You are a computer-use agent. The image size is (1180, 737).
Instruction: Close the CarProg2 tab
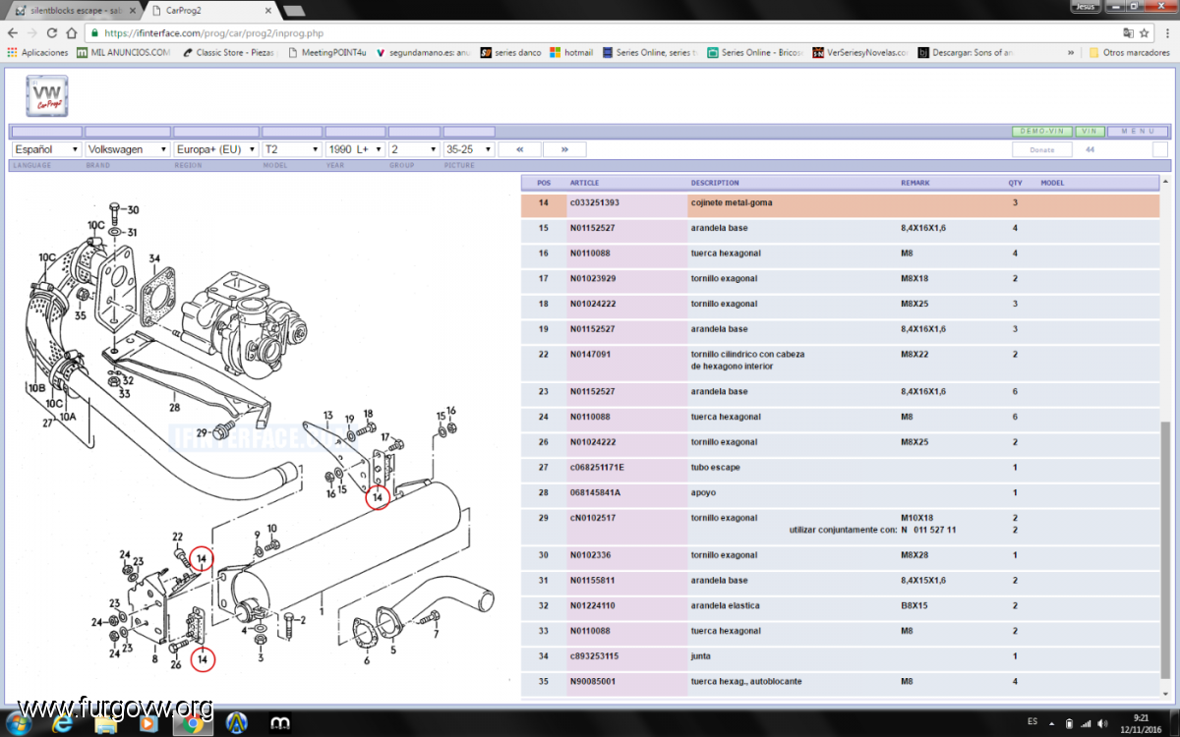(x=270, y=9)
